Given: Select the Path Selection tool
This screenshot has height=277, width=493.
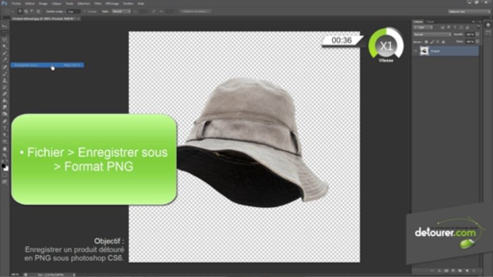Looking at the screenshot, I should click(5, 134).
